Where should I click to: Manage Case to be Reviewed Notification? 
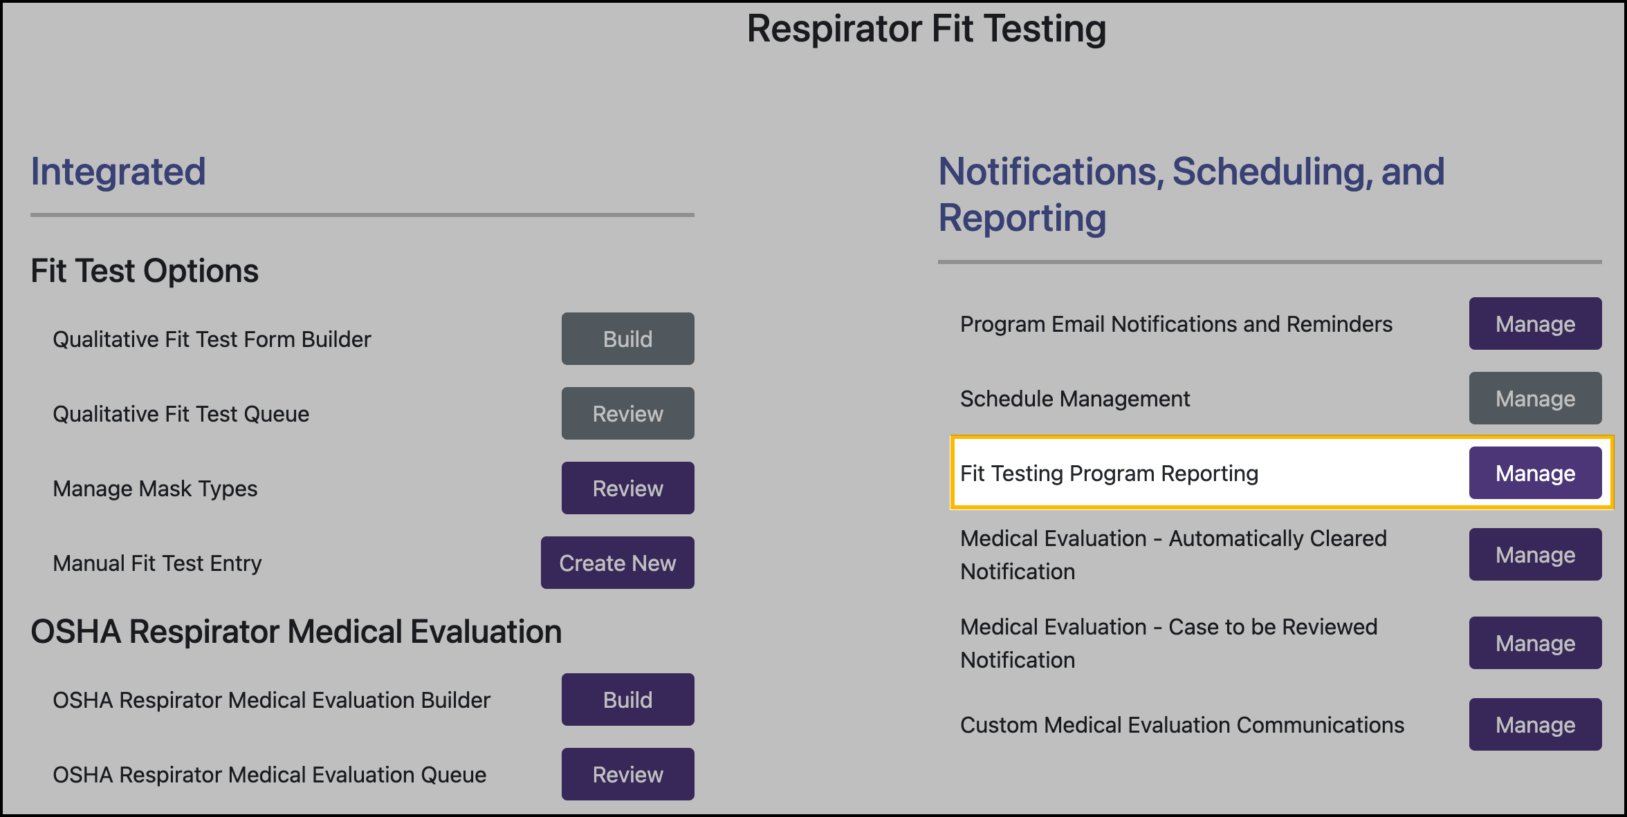tap(1535, 643)
